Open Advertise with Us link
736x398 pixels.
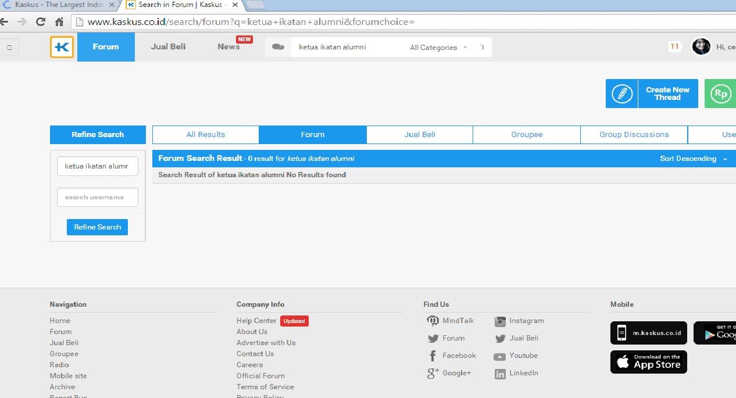(266, 343)
